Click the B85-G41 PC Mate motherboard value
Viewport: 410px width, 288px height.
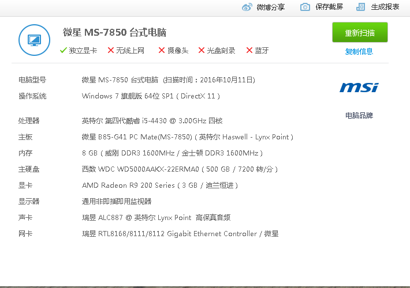[187, 137]
